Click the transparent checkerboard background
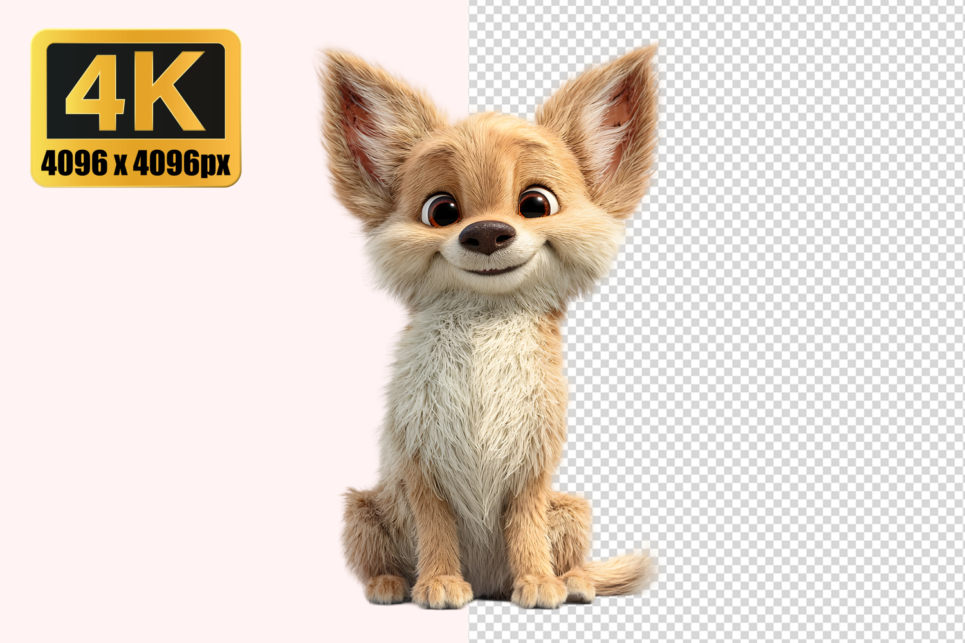This screenshot has height=643, width=965. click(804, 321)
